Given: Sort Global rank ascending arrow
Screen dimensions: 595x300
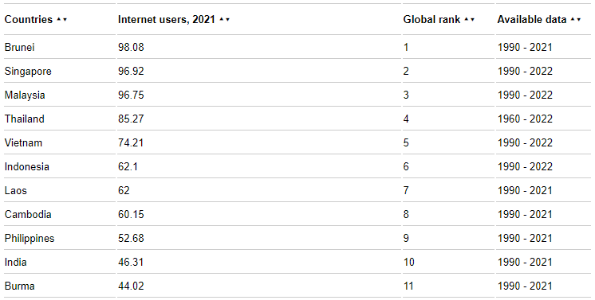Looking at the screenshot, I should click(x=467, y=19).
